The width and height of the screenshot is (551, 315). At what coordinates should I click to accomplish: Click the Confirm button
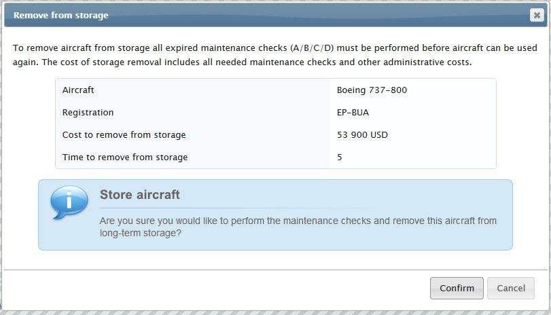[x=457, y=288]
